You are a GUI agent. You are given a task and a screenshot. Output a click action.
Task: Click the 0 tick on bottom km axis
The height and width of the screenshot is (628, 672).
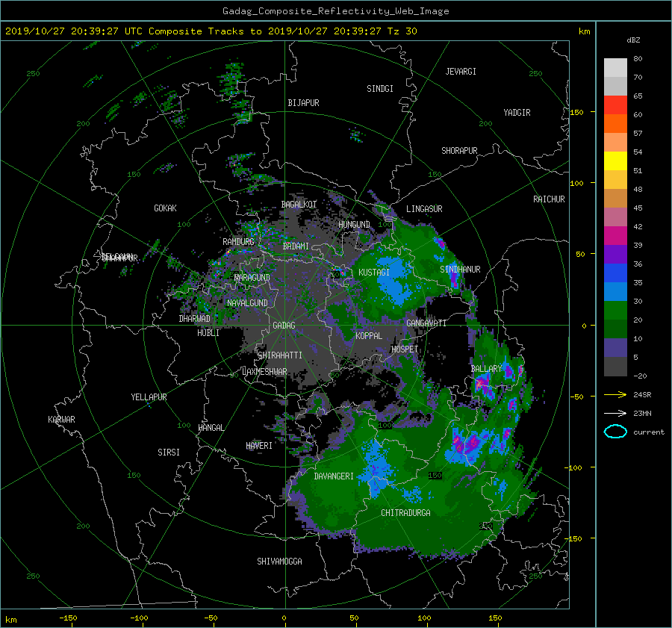(x=284, y=618)
